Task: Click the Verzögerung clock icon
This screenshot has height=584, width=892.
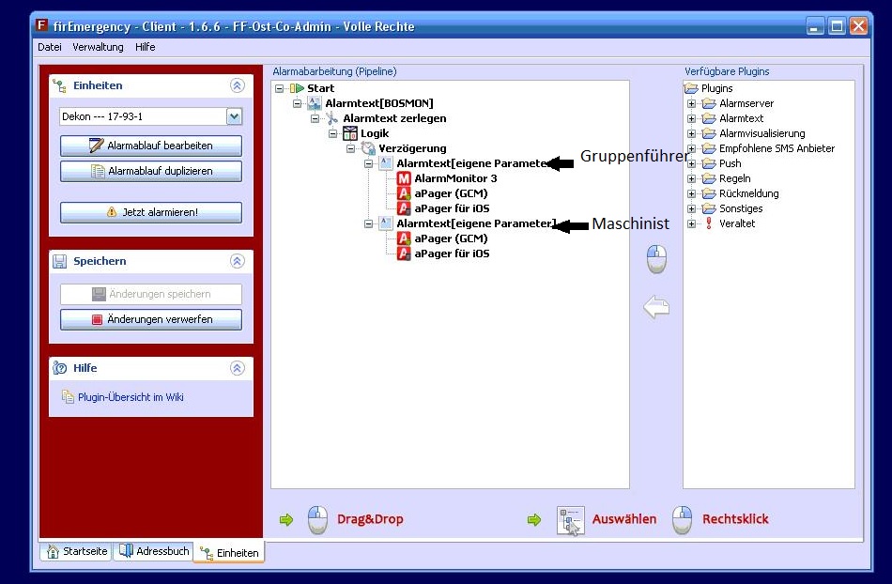Action: (368, 148)
